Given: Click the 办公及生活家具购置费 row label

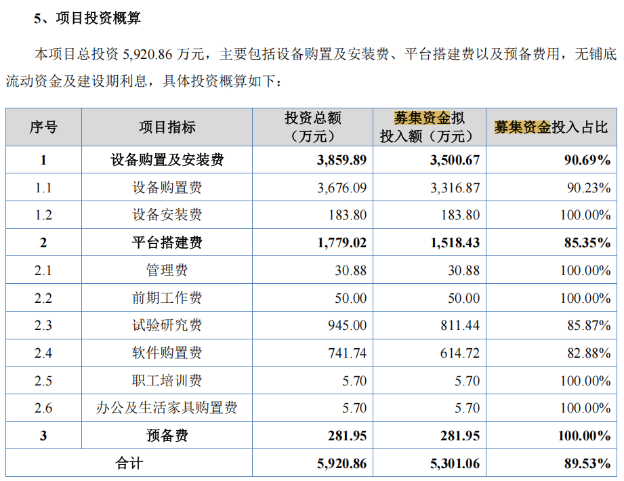Looking at the screenshot, I should [167, 408].
